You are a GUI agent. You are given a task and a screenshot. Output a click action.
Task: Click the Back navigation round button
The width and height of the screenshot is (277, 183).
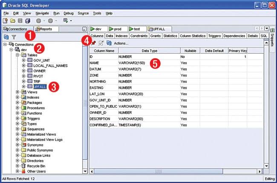point(38,21)
